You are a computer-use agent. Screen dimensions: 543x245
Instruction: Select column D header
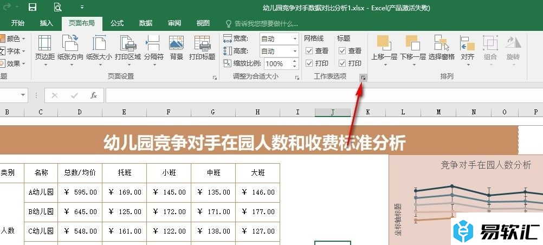[x=80, y=112]
